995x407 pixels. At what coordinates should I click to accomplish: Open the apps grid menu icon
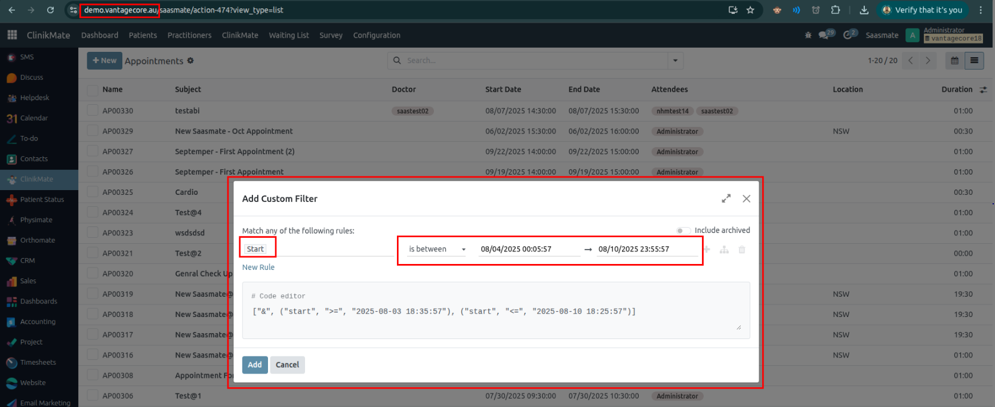coord(12,35)
